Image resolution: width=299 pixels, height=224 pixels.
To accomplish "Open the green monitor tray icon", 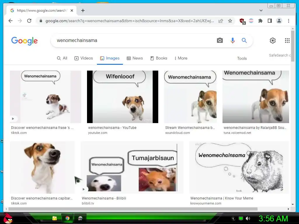I will (241, 218).
